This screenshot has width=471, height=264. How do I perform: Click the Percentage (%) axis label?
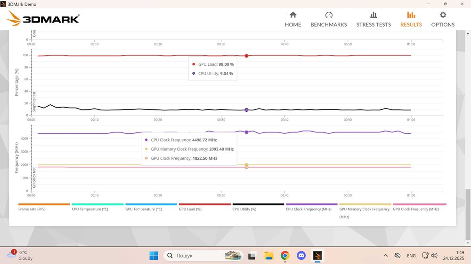16,82
